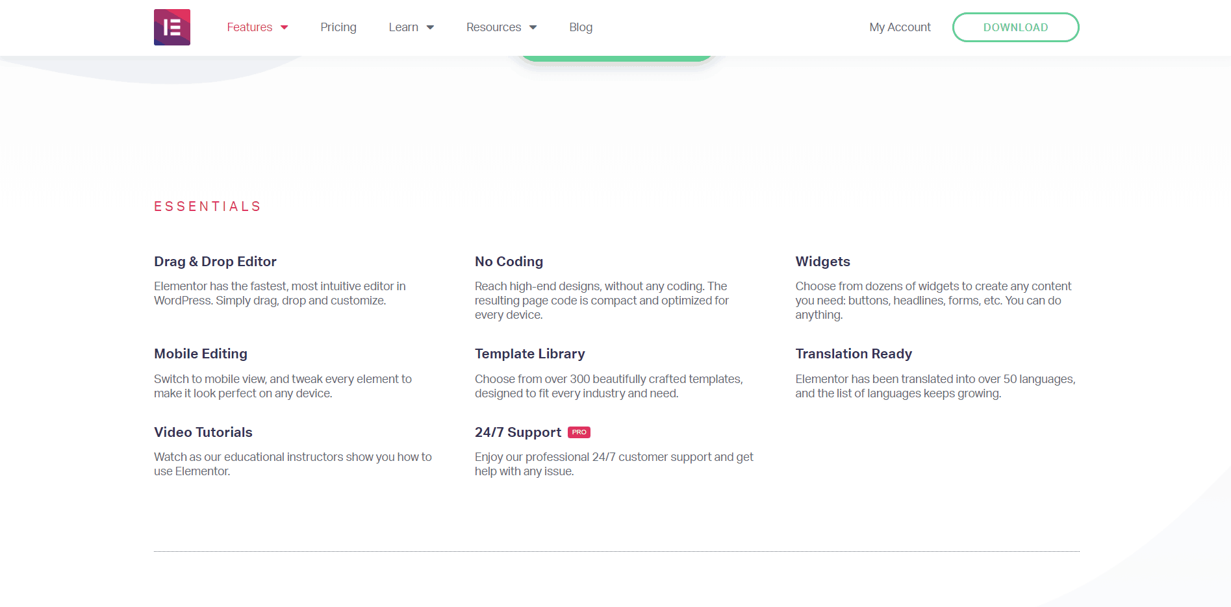The image size is (1231, 607).
Task: Expand the Learn dropdown arrow
Action: tap(430, 27)
